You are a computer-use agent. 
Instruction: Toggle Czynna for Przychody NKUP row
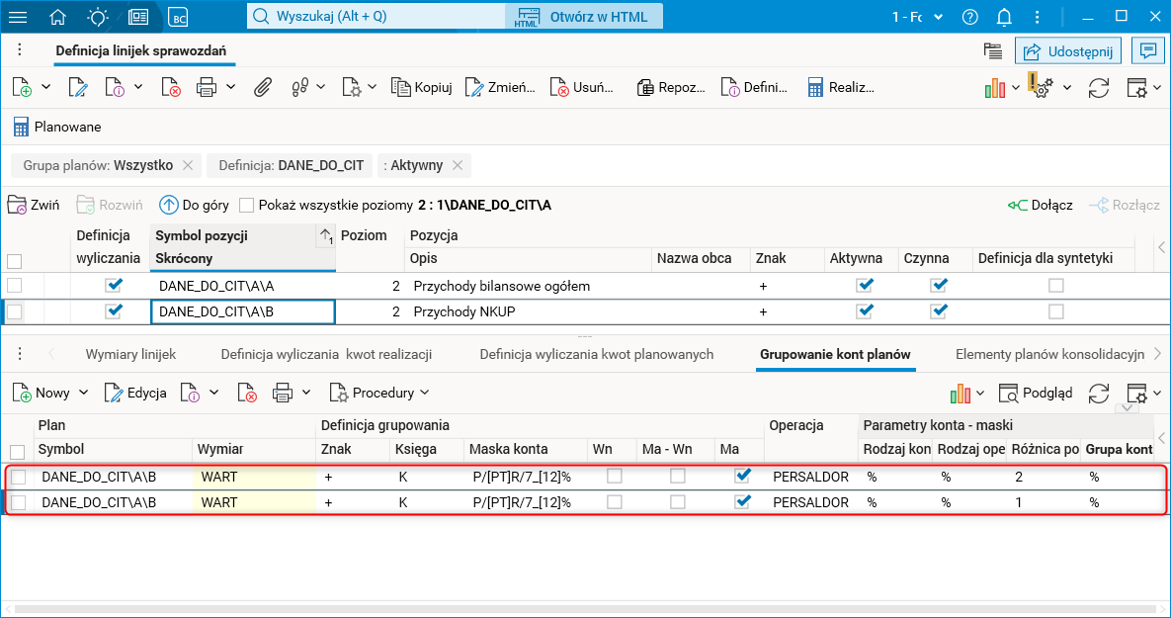[x=939, y=310]
